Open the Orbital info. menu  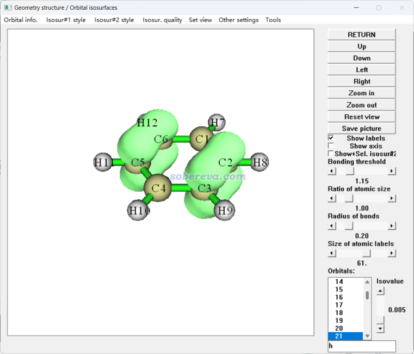pyautogui.click(x=21, y=20)
